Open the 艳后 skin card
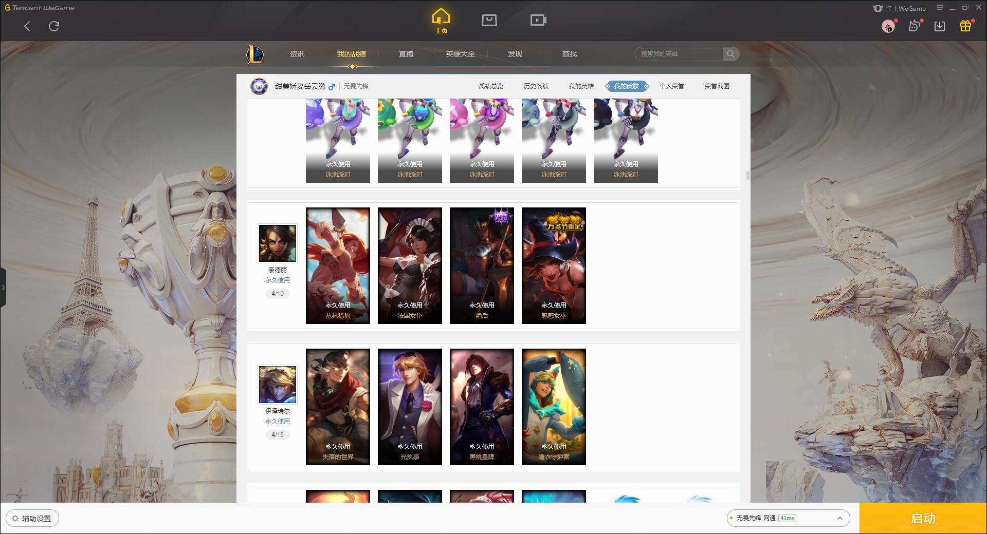The height and width of the screenshot is (534, 987). tap(482, 265)
